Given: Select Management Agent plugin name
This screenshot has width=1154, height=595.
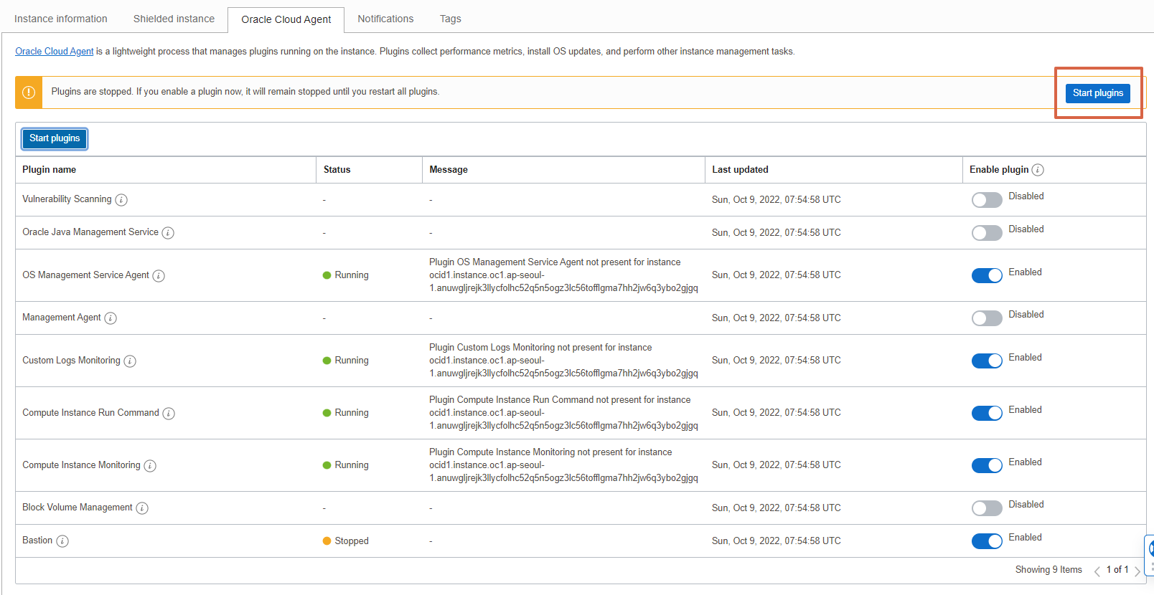Looking at the screenshot, I should (62, 318).
